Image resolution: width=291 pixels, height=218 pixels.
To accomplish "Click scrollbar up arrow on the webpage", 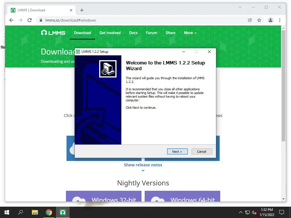I will click(283, 28).
